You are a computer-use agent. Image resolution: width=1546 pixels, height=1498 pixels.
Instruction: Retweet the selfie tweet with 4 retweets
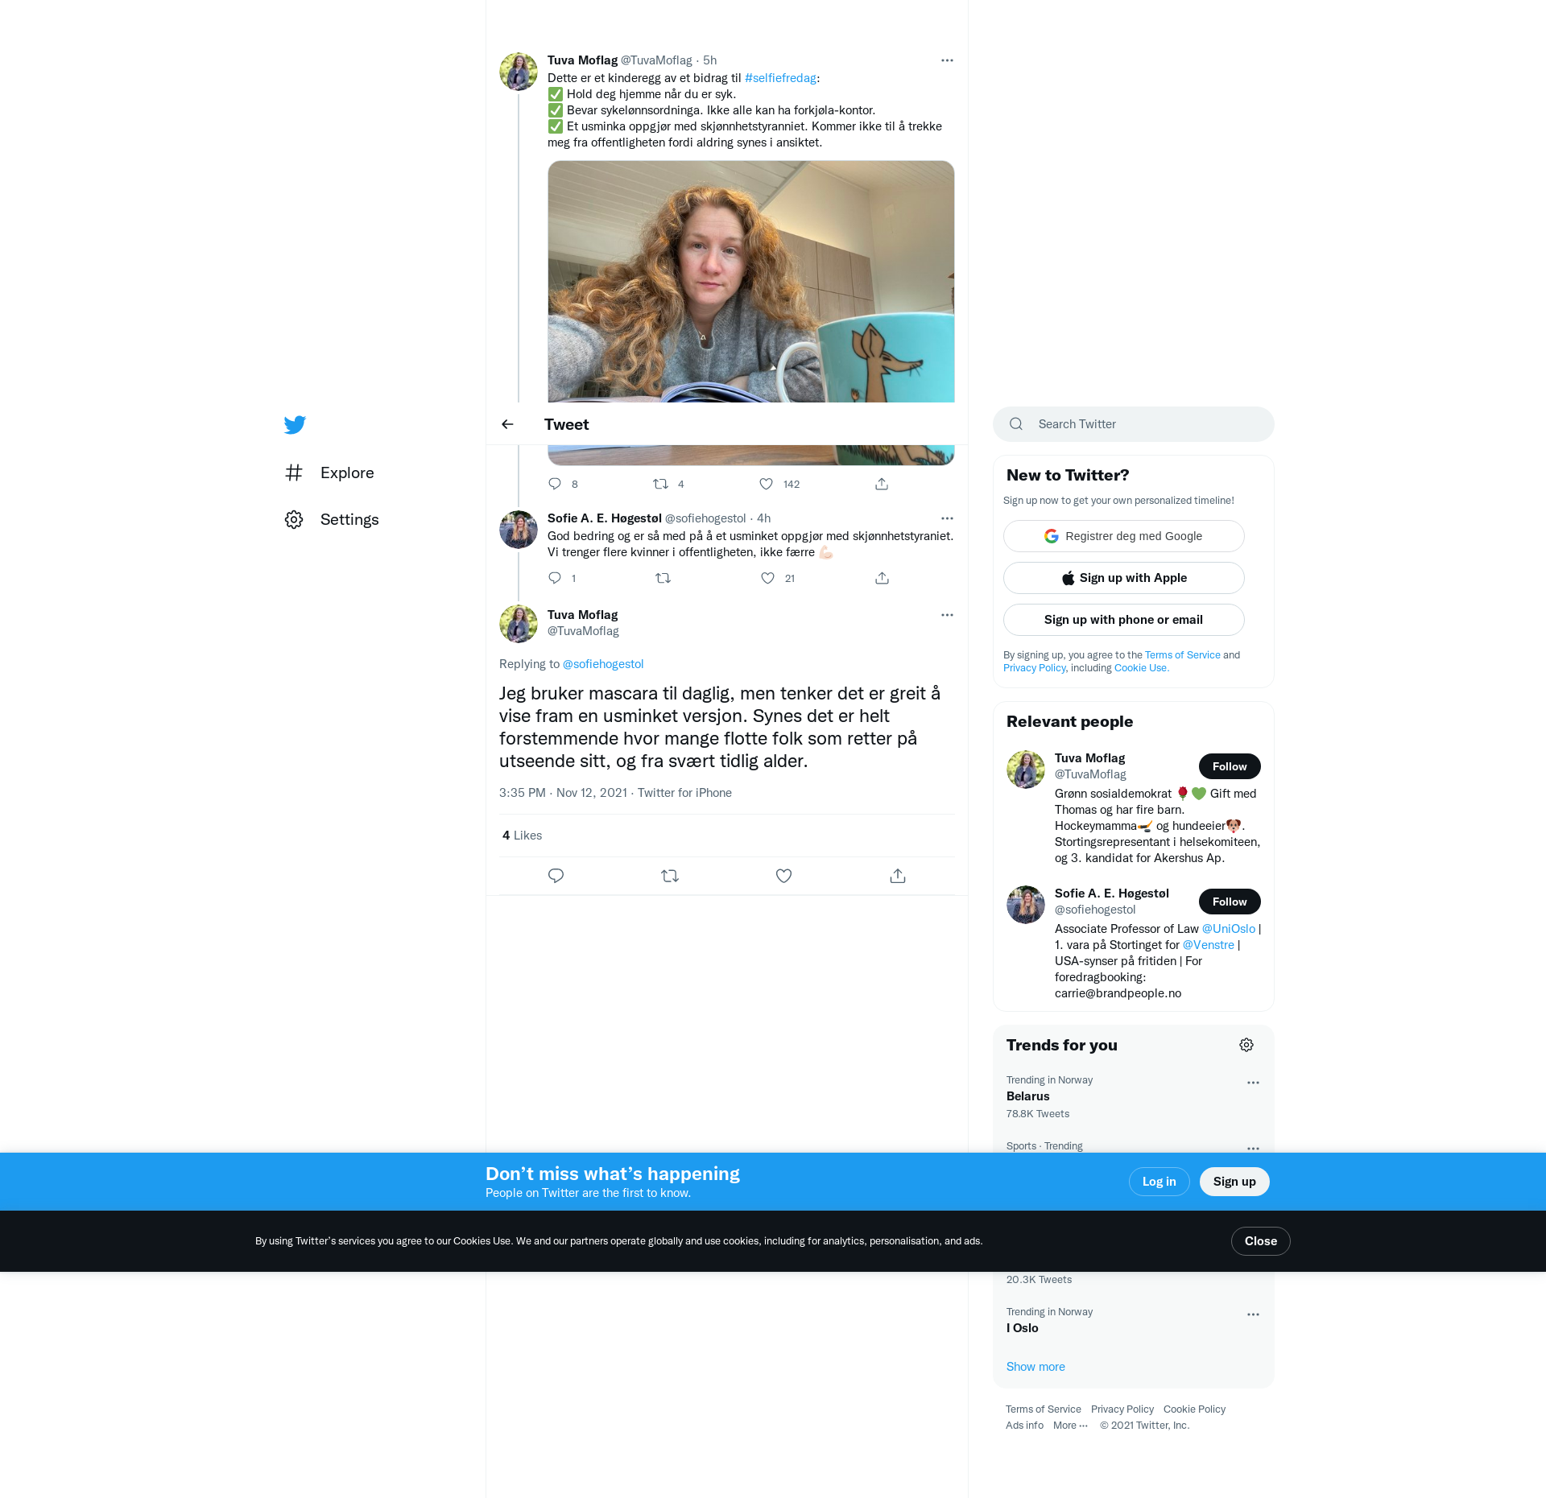(660, 484)
